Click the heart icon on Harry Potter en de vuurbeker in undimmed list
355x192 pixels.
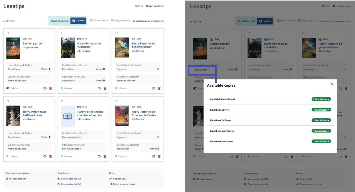[x=99, y=88]
